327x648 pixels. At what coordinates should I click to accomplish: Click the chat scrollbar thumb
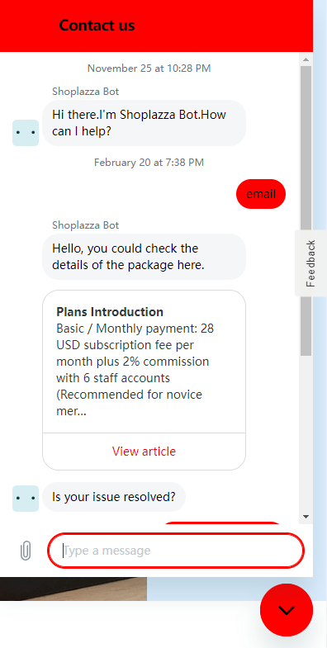tap(306, 210)
